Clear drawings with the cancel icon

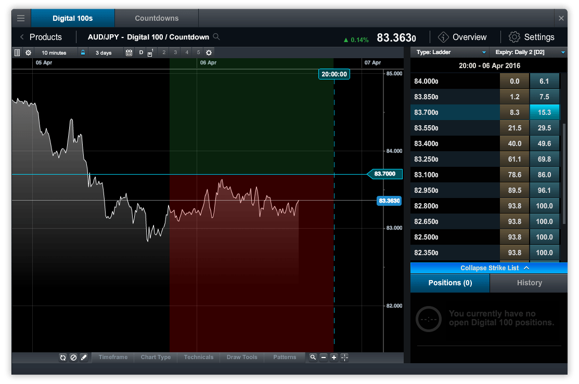(x=73, y=357)
